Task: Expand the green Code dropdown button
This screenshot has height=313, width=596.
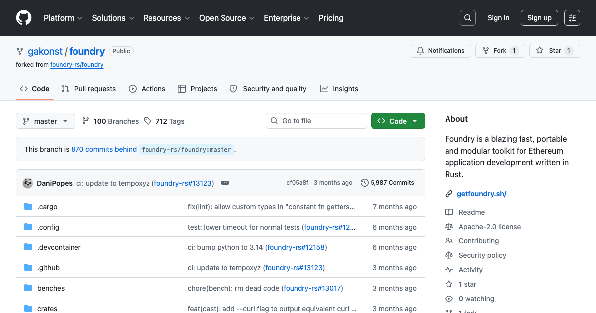Action: 398,121
